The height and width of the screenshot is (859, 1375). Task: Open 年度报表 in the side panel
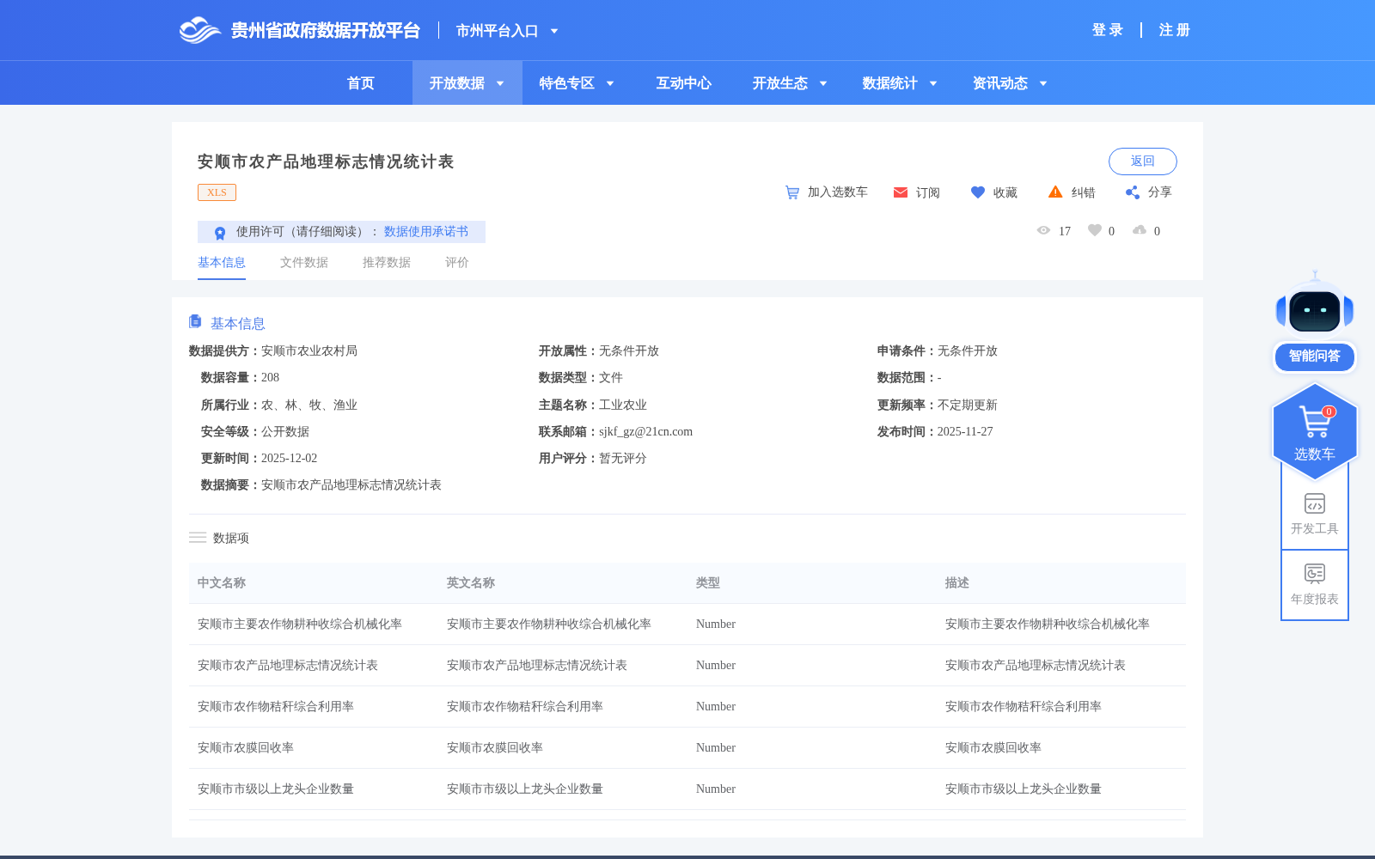(x=1315, y=585)
